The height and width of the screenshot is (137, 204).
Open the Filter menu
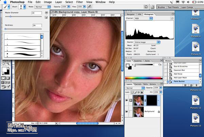pyautogui.click(x=79, y=2)
